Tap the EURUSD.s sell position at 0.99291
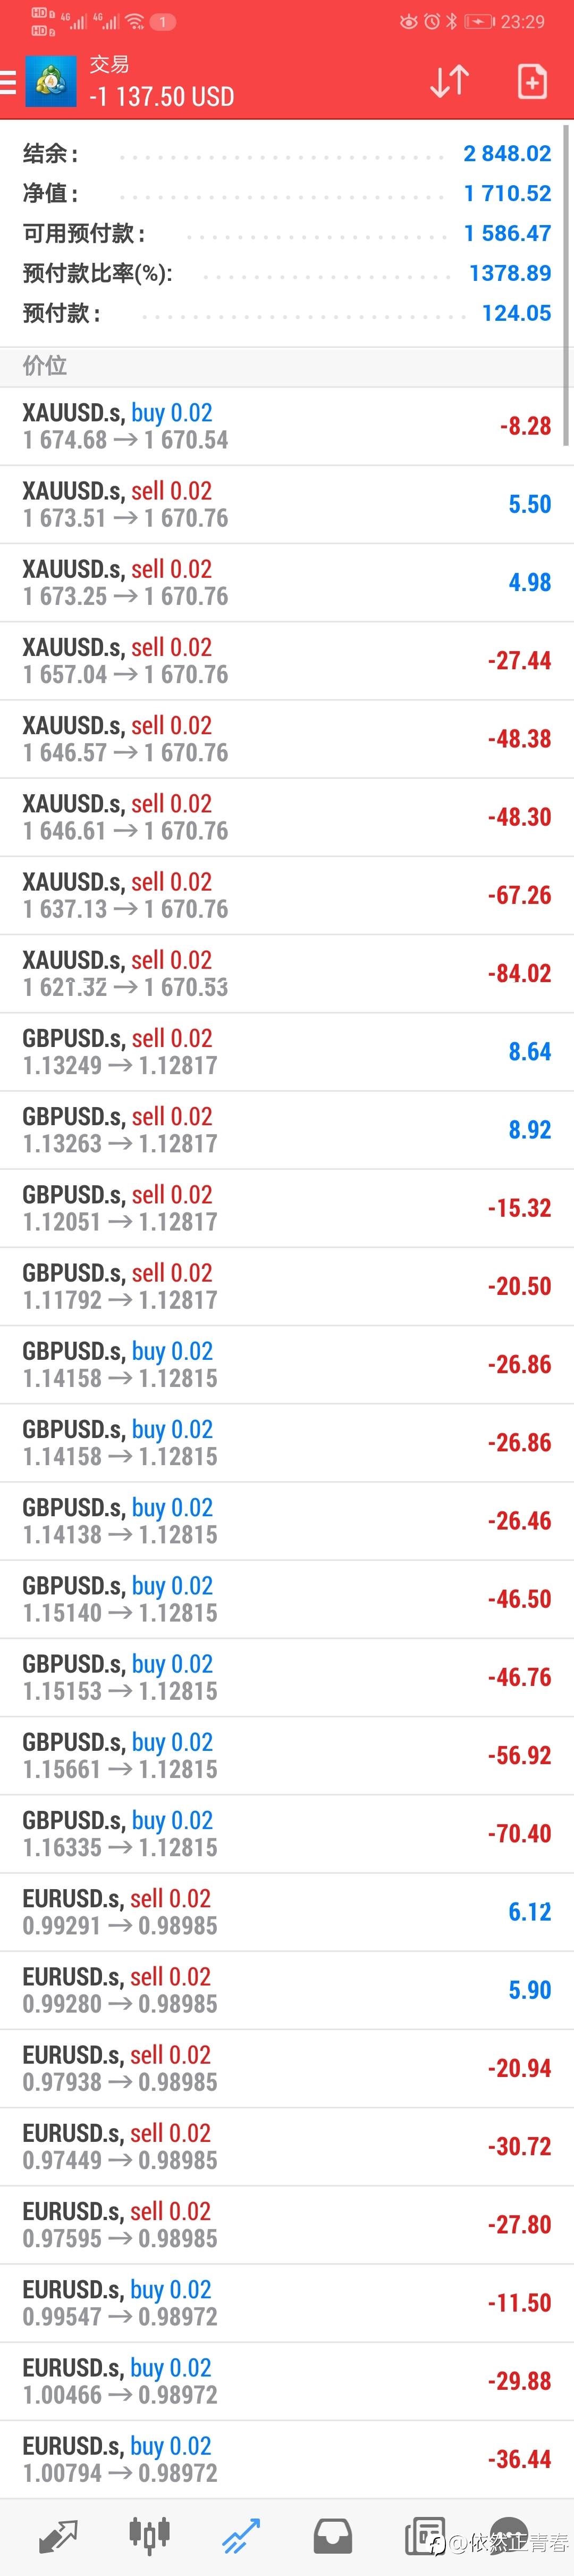This screenshot has height=2576, width=574. [x=286, y=1911]
